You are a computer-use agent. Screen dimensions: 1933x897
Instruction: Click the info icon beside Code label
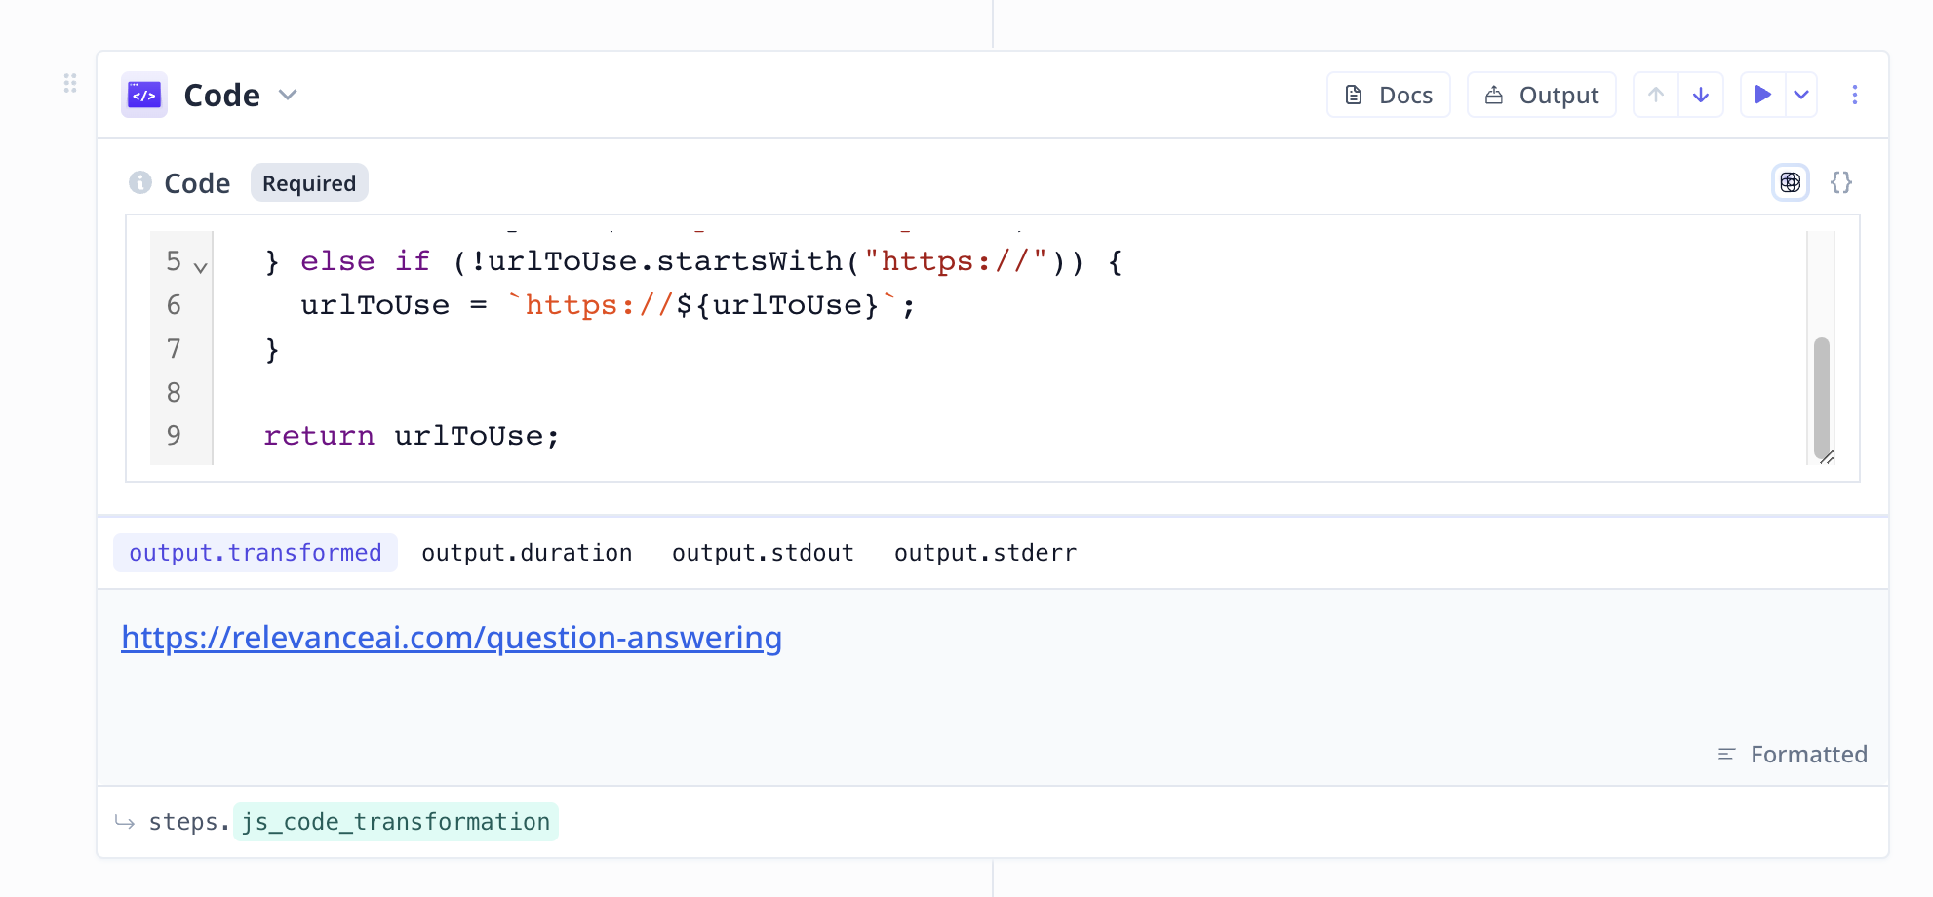point(140,182)
